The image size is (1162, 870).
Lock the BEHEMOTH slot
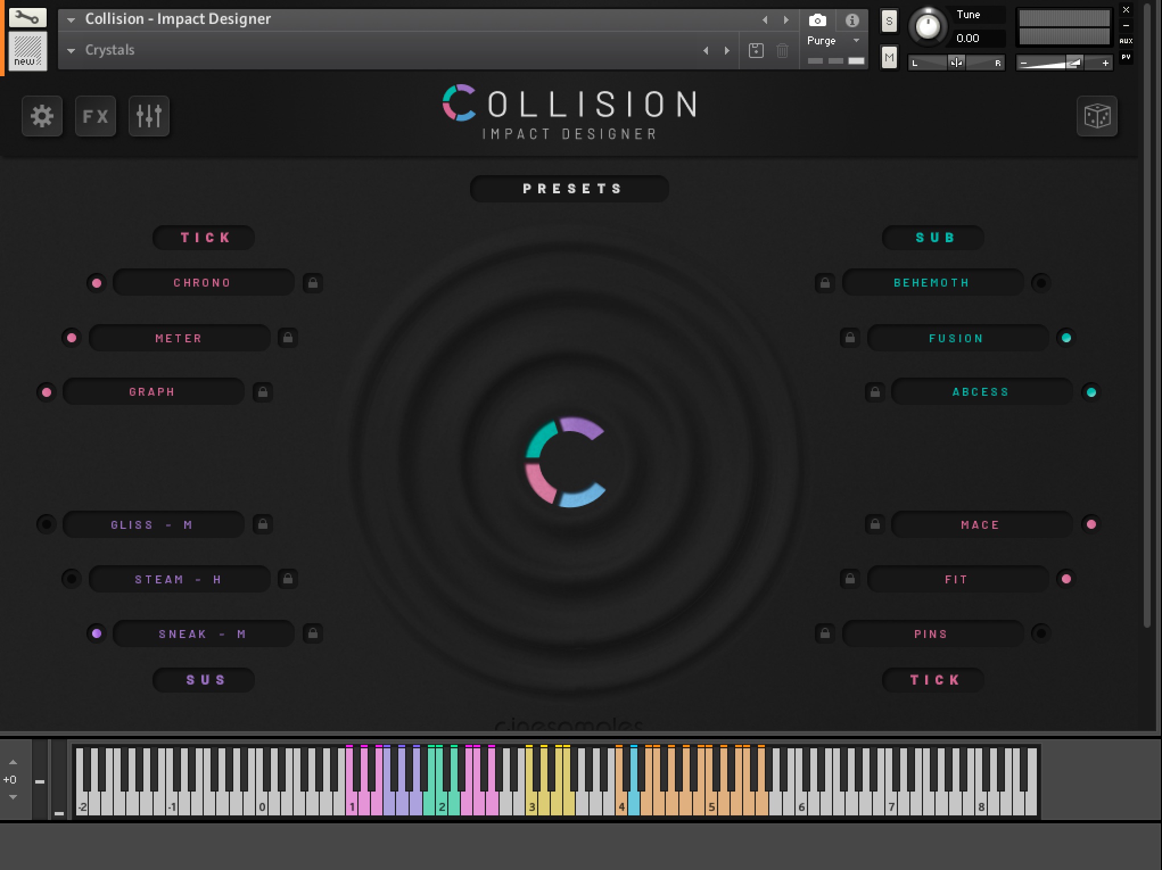coord(825,283)
